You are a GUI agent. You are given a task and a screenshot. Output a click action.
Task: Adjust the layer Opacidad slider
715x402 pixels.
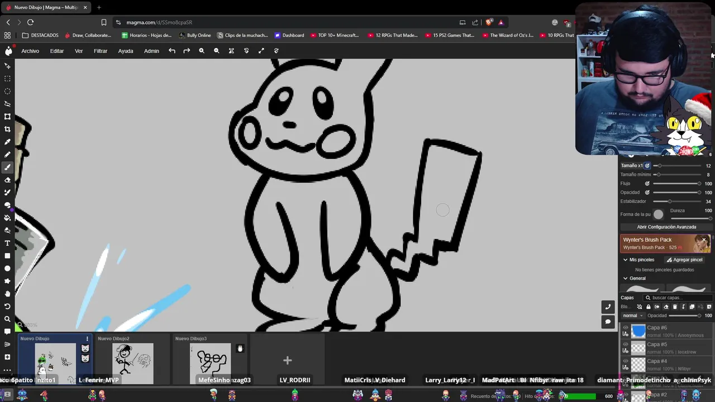click(x=685, y=315)
